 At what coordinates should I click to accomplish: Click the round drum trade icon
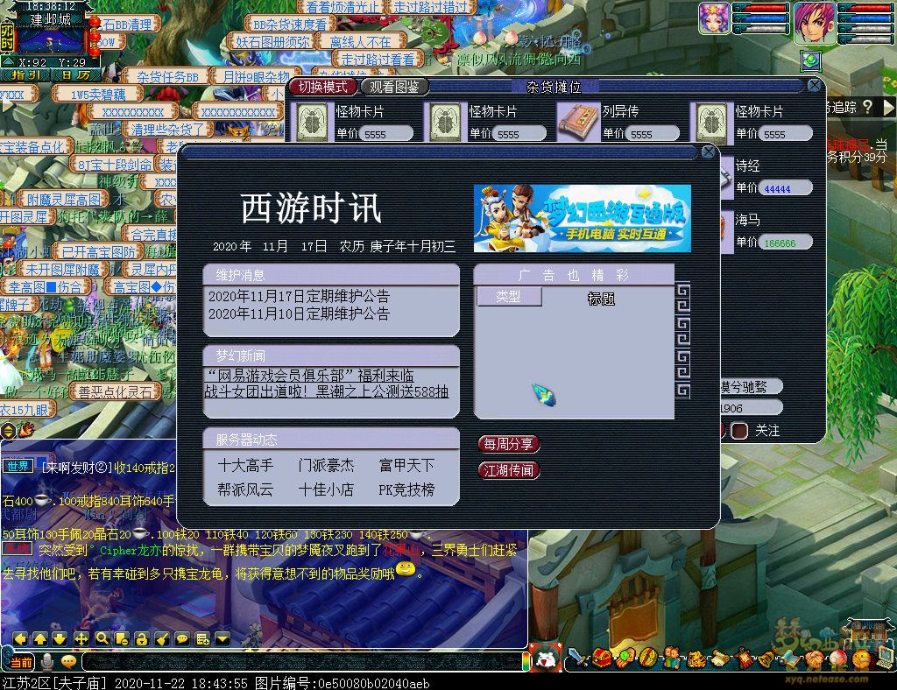648,658
